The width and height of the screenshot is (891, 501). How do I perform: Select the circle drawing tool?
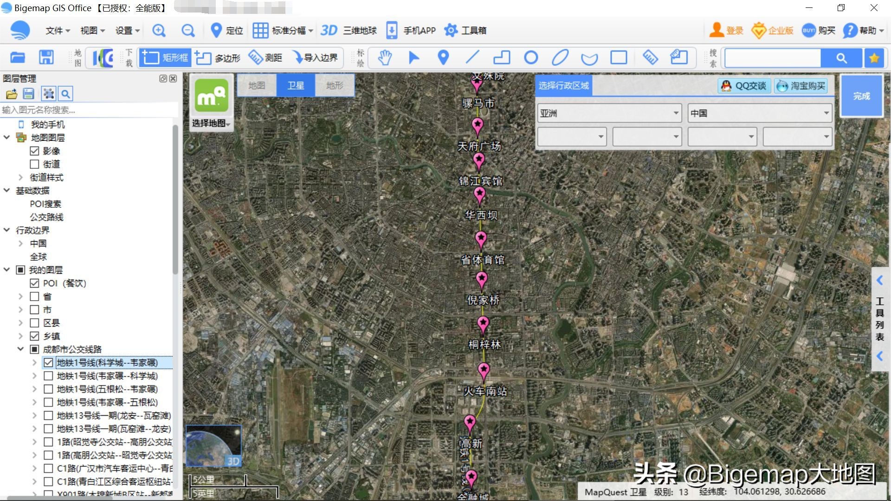tap(531, 58)
